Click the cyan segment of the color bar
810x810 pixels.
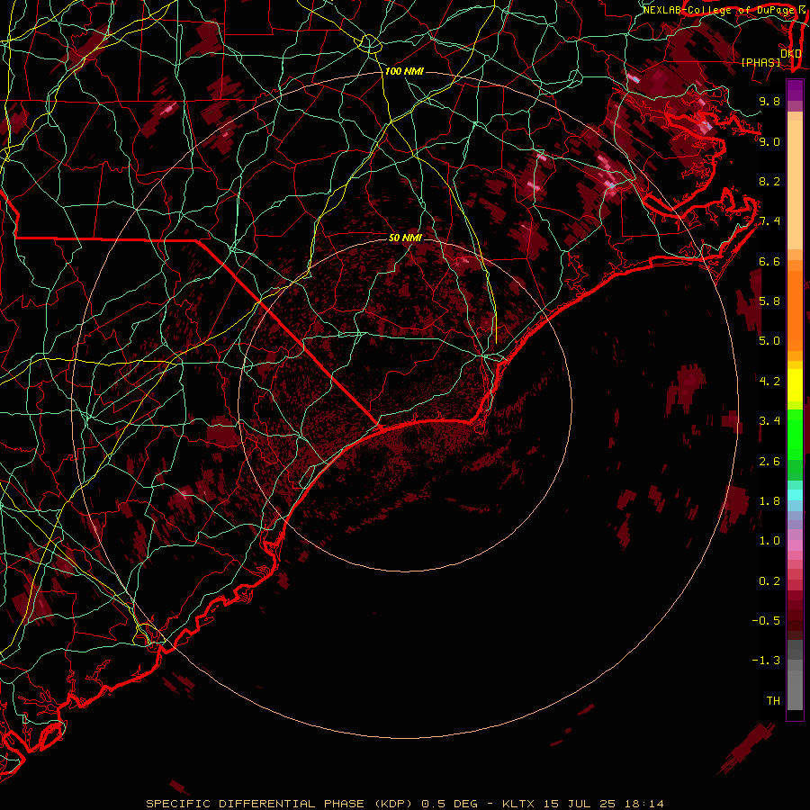pos(795,495)
